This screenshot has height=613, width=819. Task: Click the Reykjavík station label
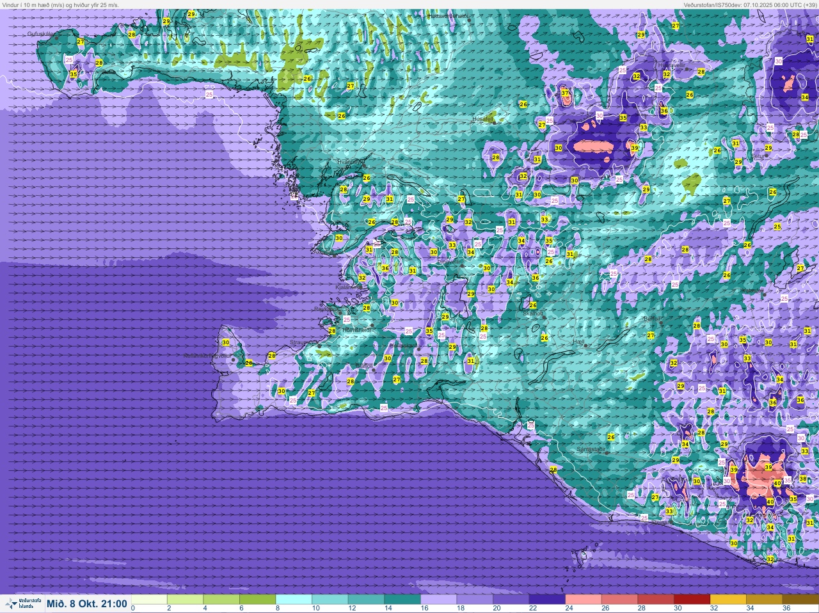click(x=327, y=309)
